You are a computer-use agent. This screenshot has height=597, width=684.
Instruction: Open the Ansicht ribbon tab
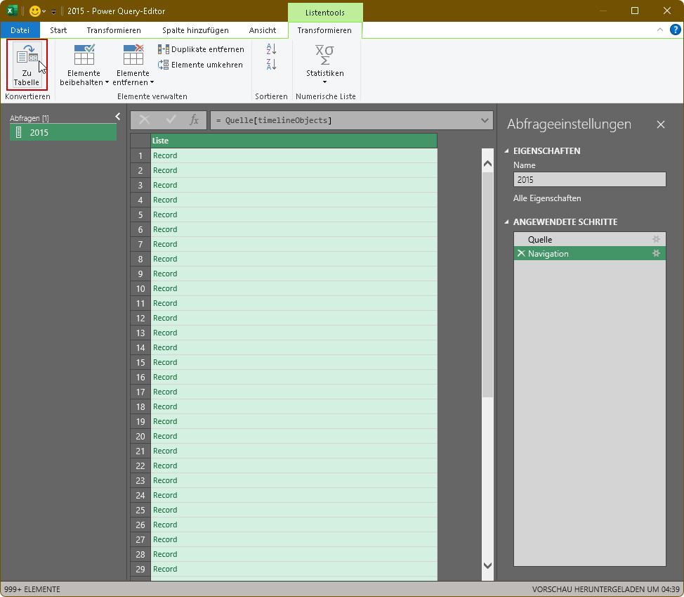pos(263,30)
